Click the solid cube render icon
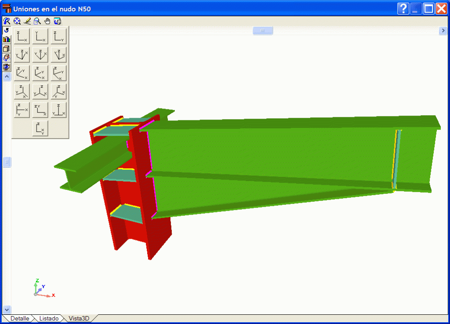Image resolution: width=450 pixels, height=324 pixels. pos(7,49)
